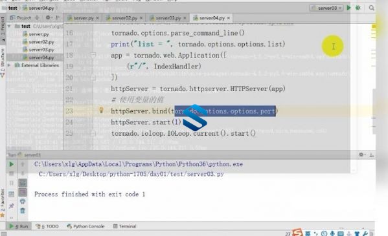Toggle soft-wrap icon in Run console
The height and width of the screenshot is (236, 388).
pos(23,183)
